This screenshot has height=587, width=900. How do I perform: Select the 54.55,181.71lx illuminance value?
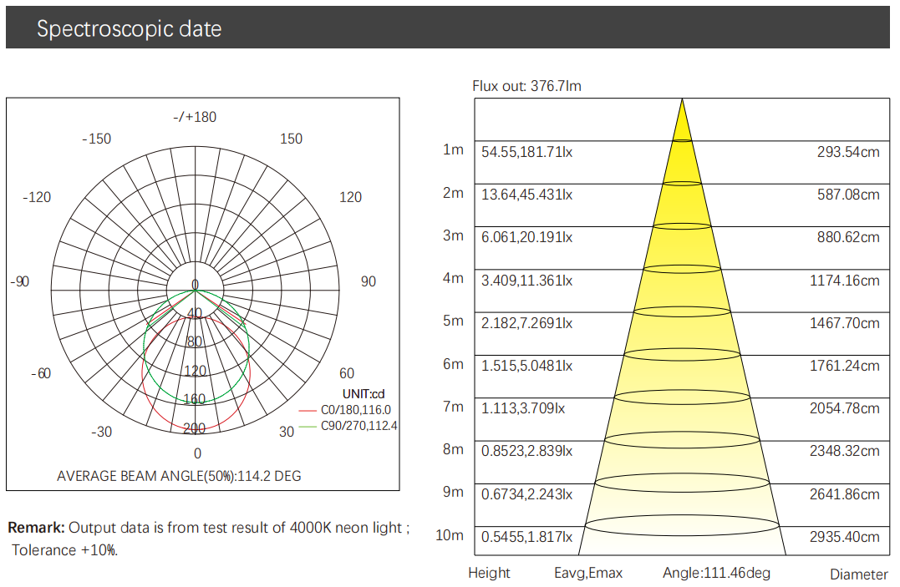click(x=526, y=152)
